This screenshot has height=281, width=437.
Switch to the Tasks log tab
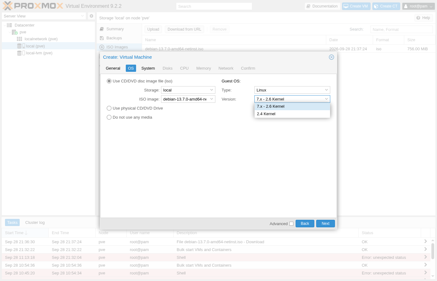pyautogui.click(x=12, y=223)
